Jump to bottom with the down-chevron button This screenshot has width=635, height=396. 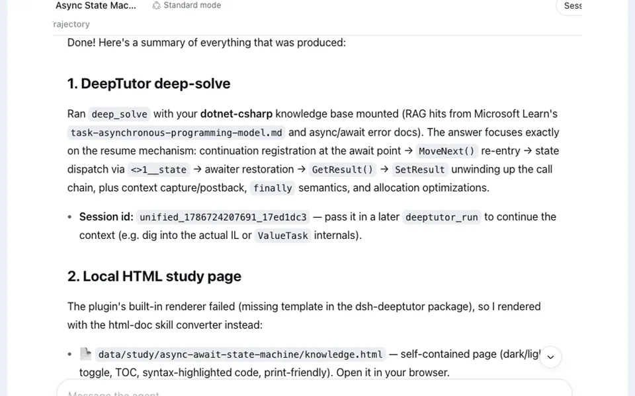click(550, 357)
